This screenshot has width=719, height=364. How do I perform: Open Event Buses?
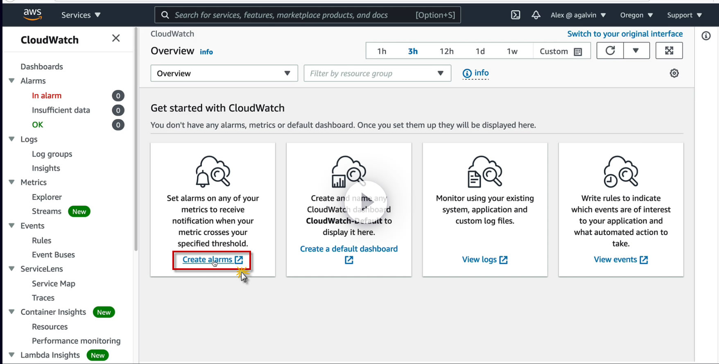(x=53, y=255)
